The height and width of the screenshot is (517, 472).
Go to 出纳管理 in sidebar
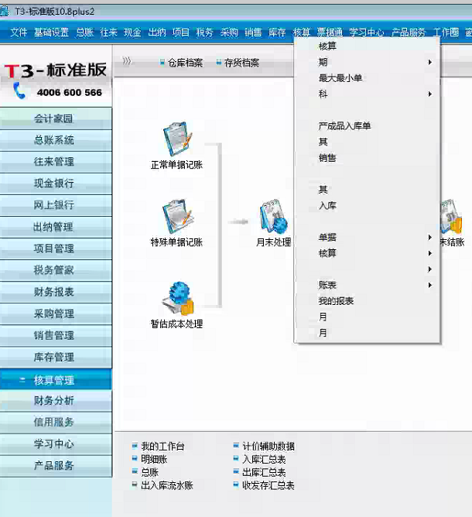[x=56, y=227]
